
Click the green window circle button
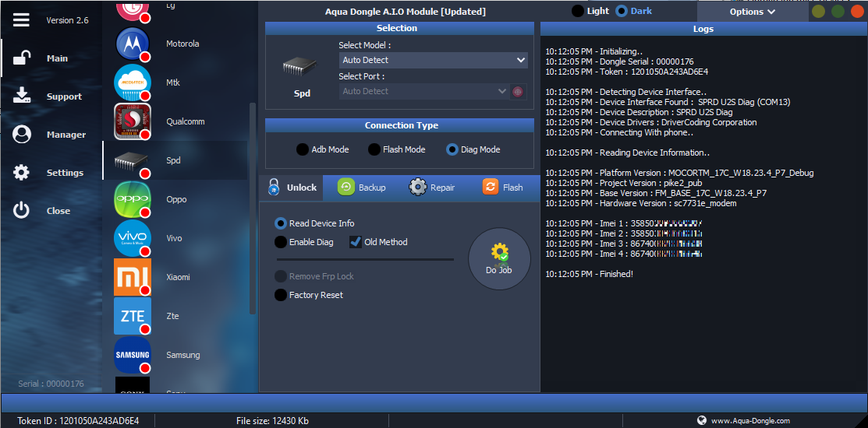838,11
